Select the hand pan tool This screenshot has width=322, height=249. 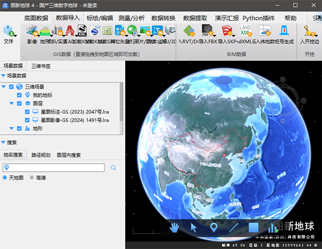174,228
